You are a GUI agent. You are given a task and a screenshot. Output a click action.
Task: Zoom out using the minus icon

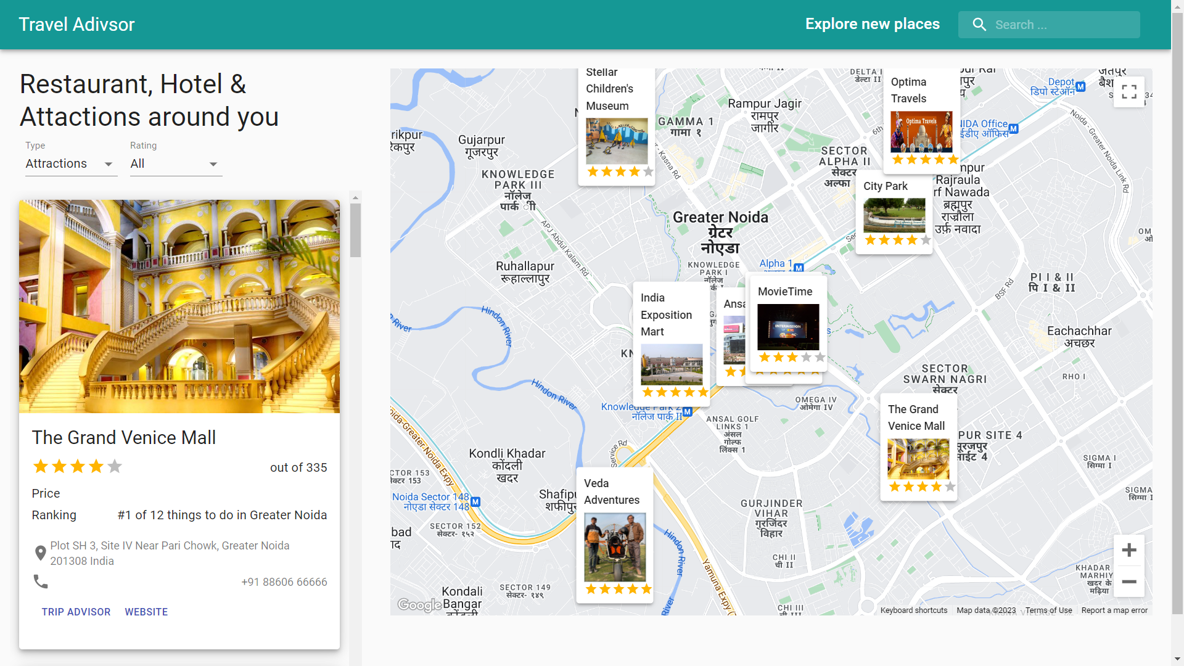1129,582
